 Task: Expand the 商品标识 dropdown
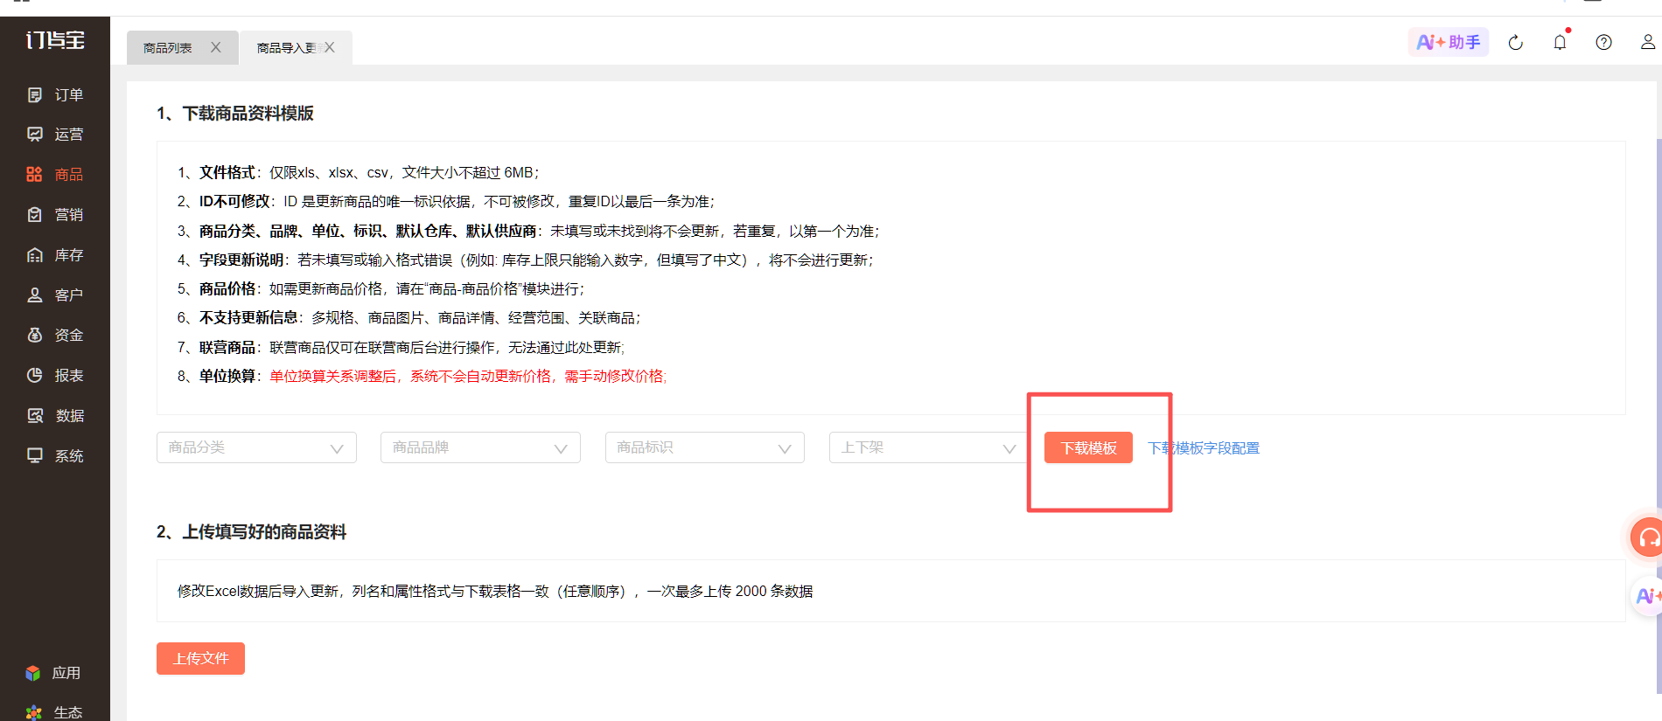[x=705, y=447]
